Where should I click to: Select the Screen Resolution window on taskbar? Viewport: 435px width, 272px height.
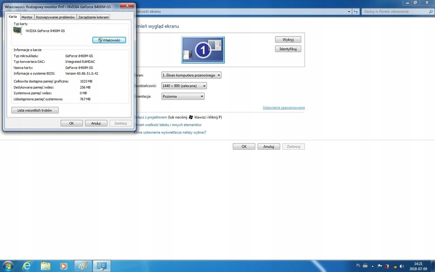[101, 266]
